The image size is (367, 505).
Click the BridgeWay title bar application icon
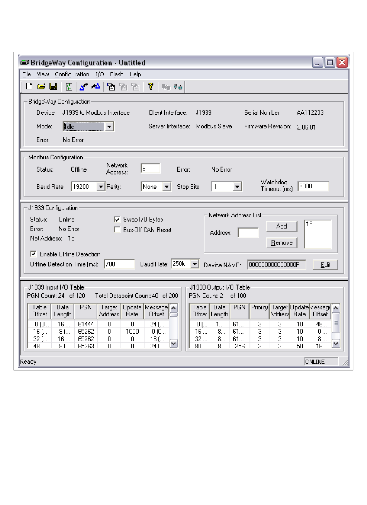pos(25,63)
